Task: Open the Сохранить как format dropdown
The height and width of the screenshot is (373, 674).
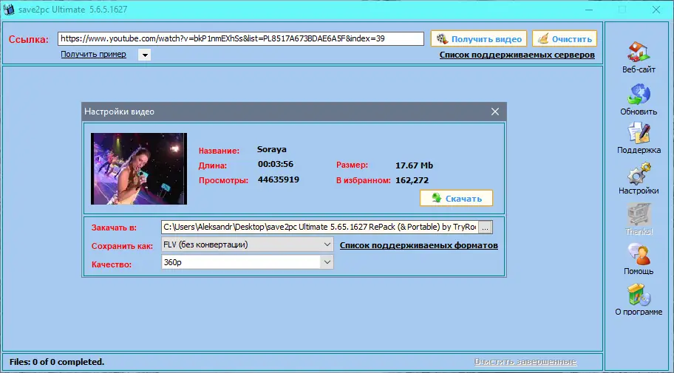Action: (x=248, y=244)
